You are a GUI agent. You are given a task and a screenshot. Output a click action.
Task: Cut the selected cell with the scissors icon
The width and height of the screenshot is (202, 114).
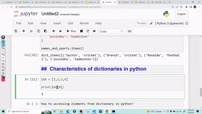coord(32,31)
